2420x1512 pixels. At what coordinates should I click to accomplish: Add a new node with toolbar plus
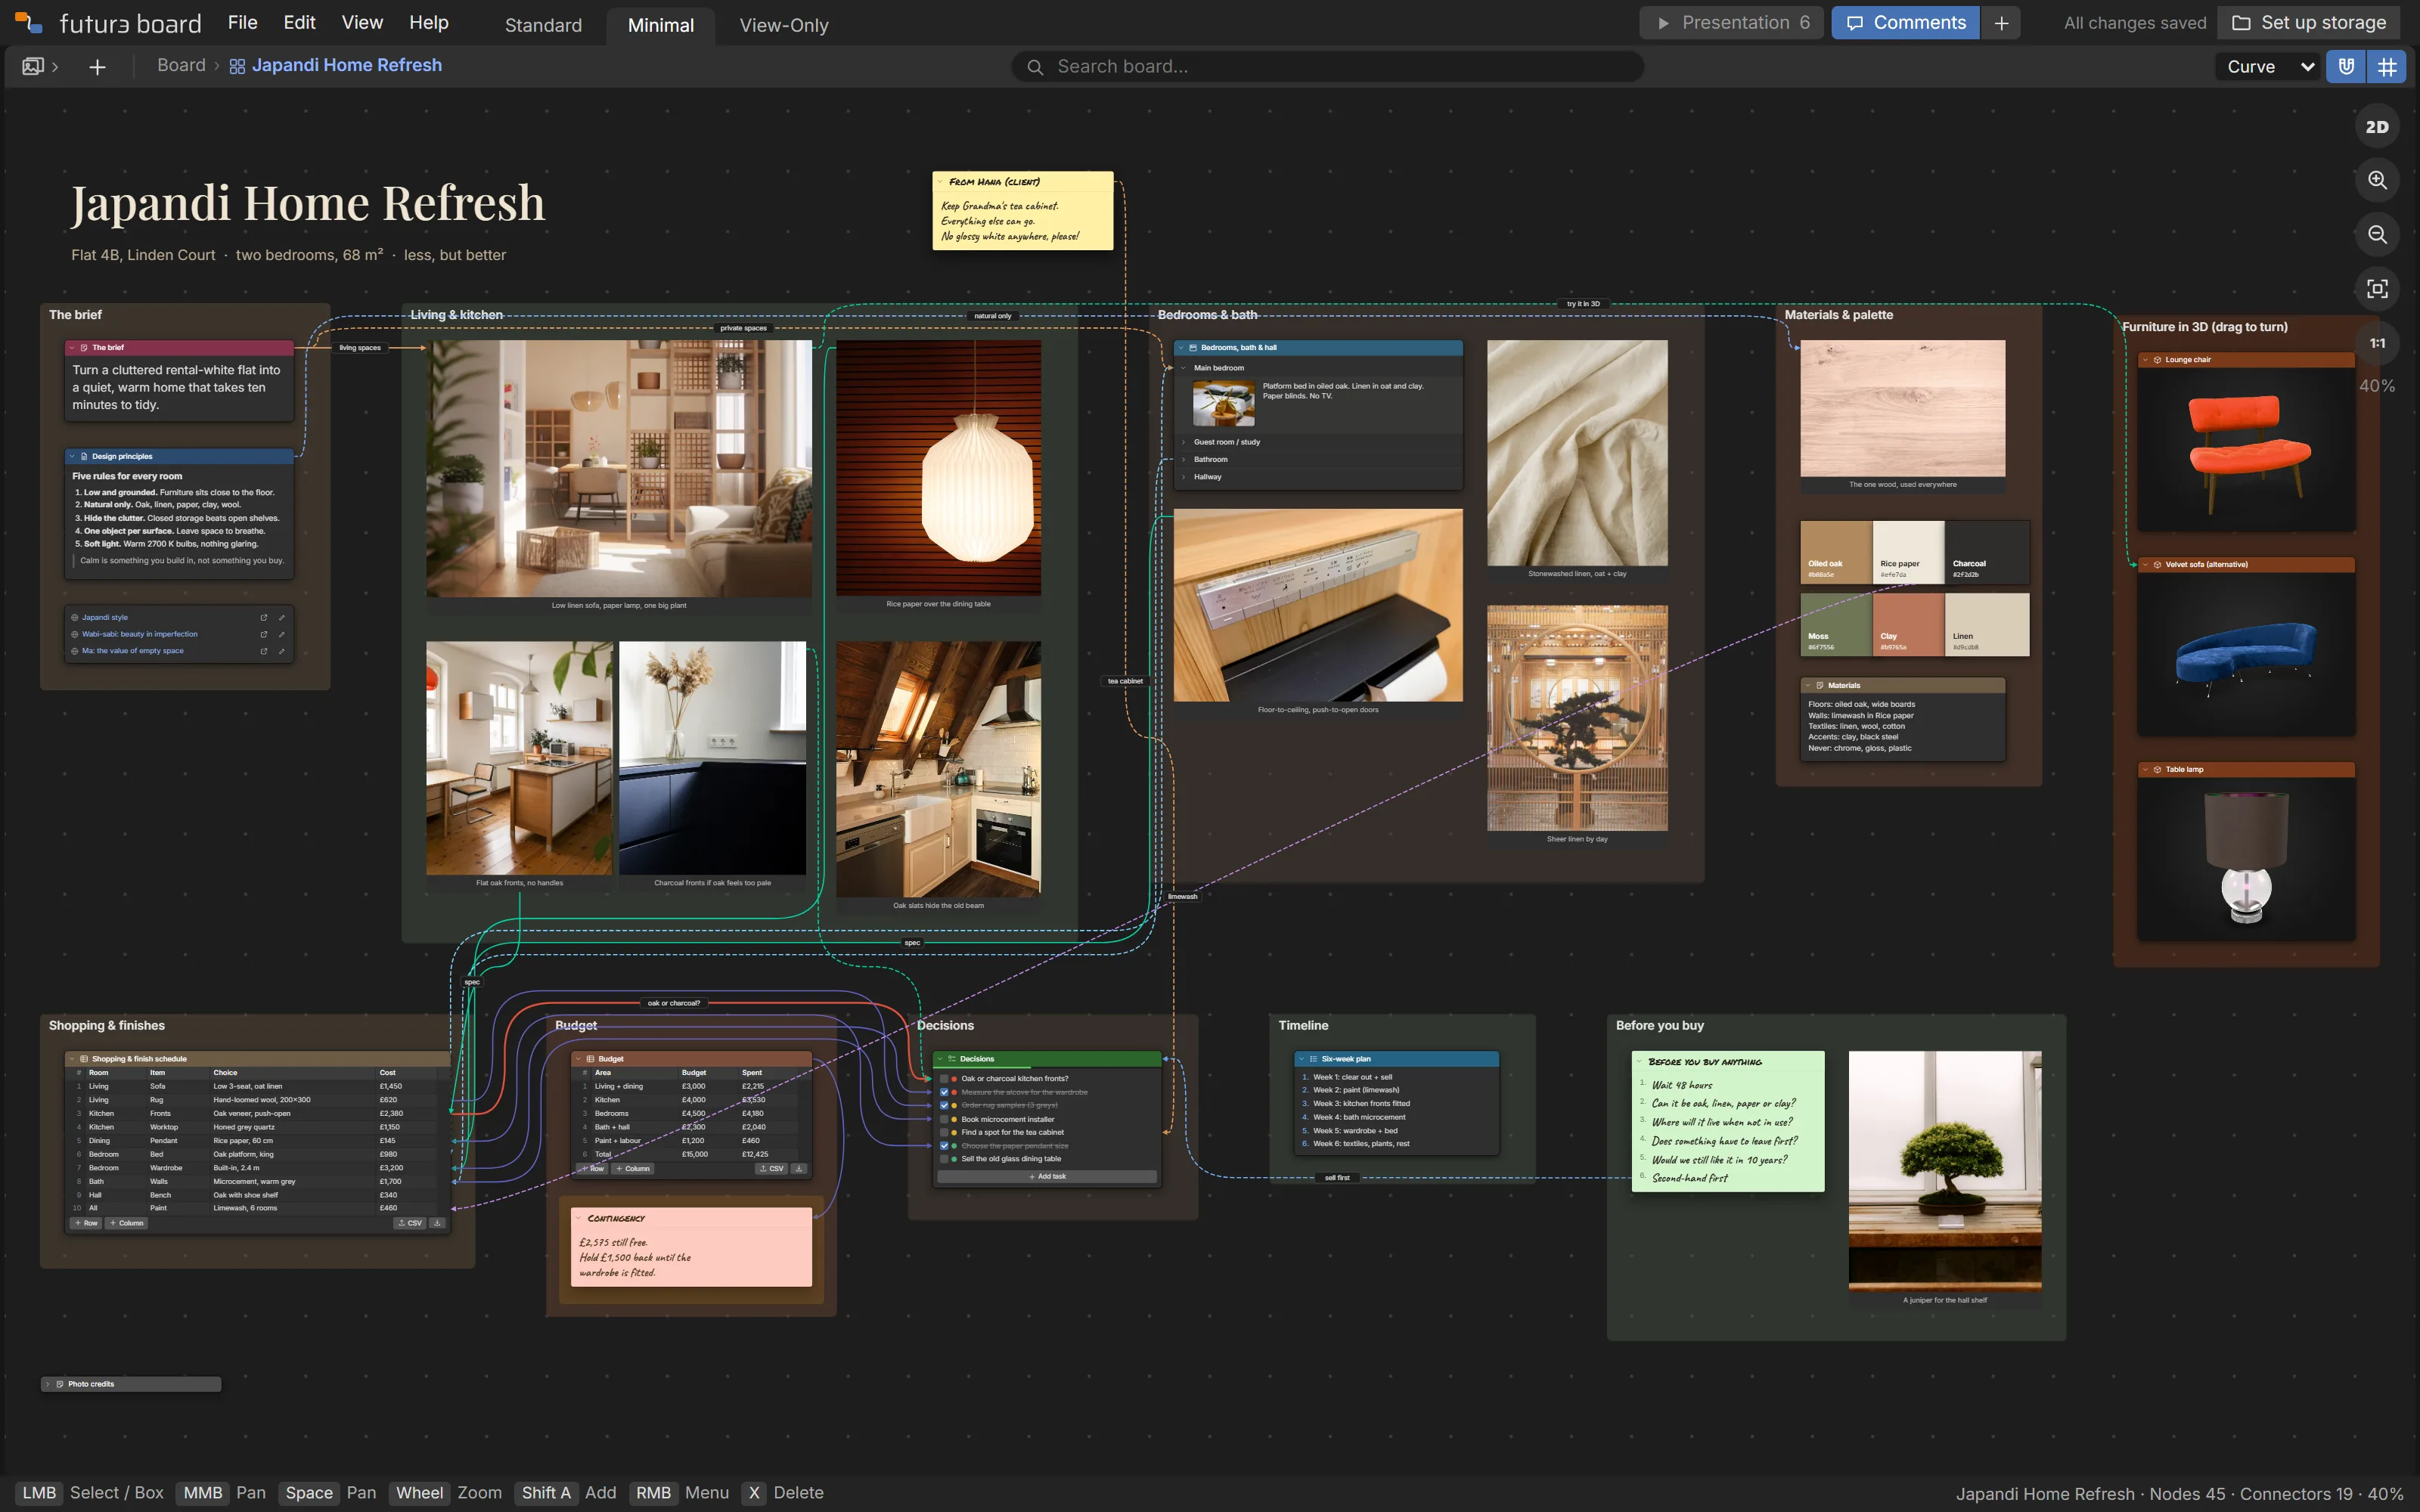tap(97, 67)
